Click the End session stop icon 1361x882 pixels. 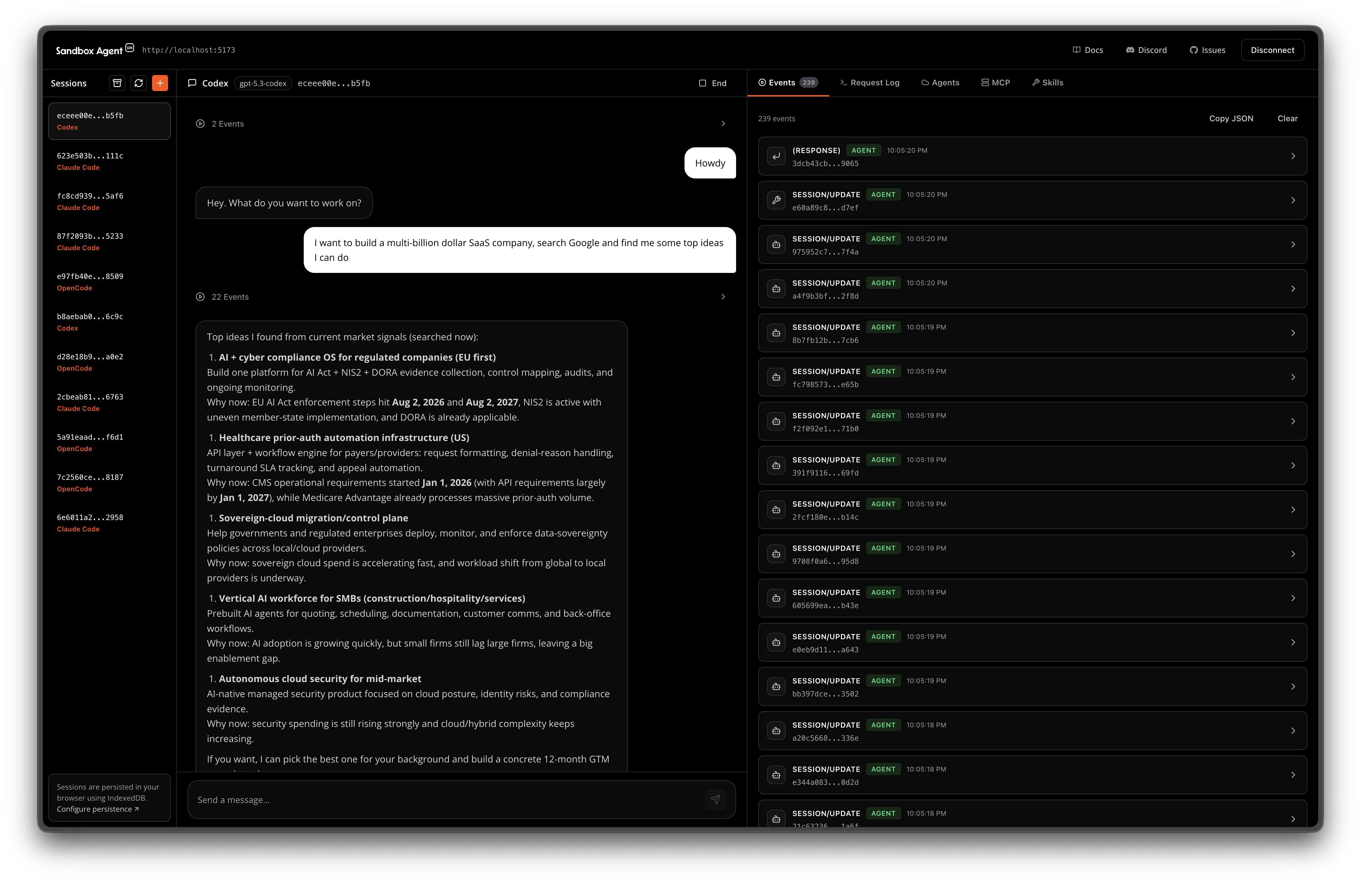click(703, 83)
